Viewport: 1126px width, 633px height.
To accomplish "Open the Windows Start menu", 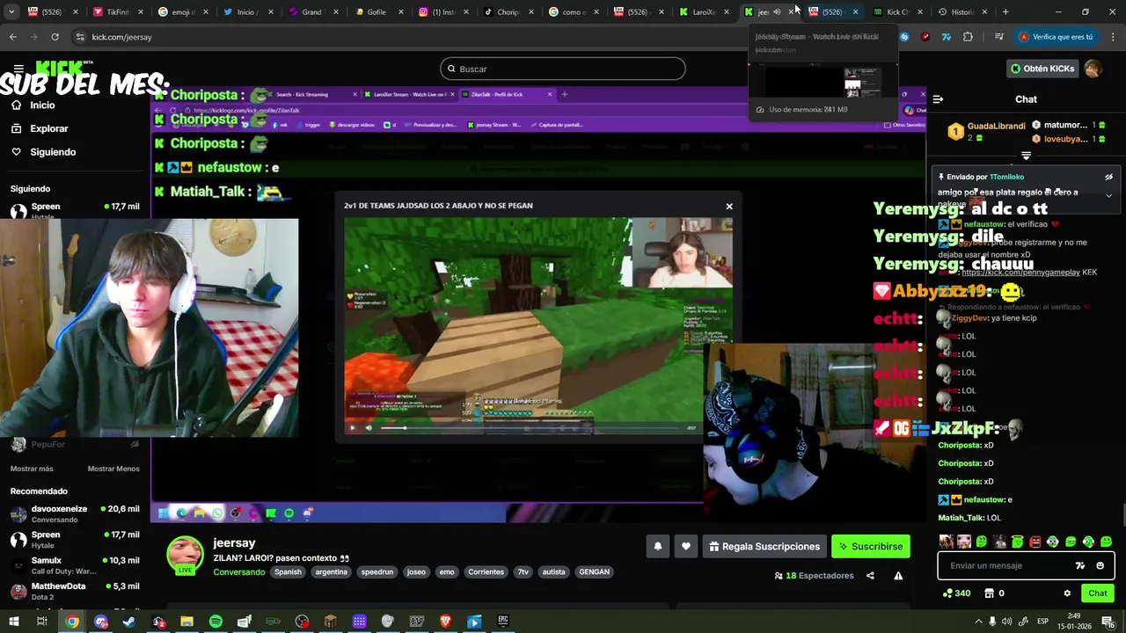I will (x=13, y=622).
